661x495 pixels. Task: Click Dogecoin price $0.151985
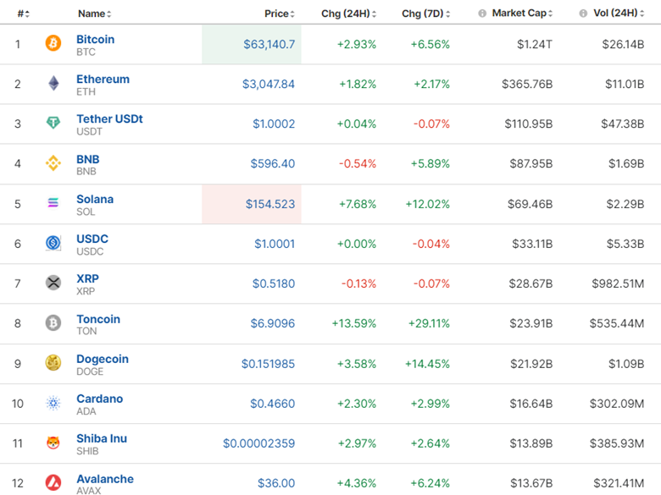[268, 364]
